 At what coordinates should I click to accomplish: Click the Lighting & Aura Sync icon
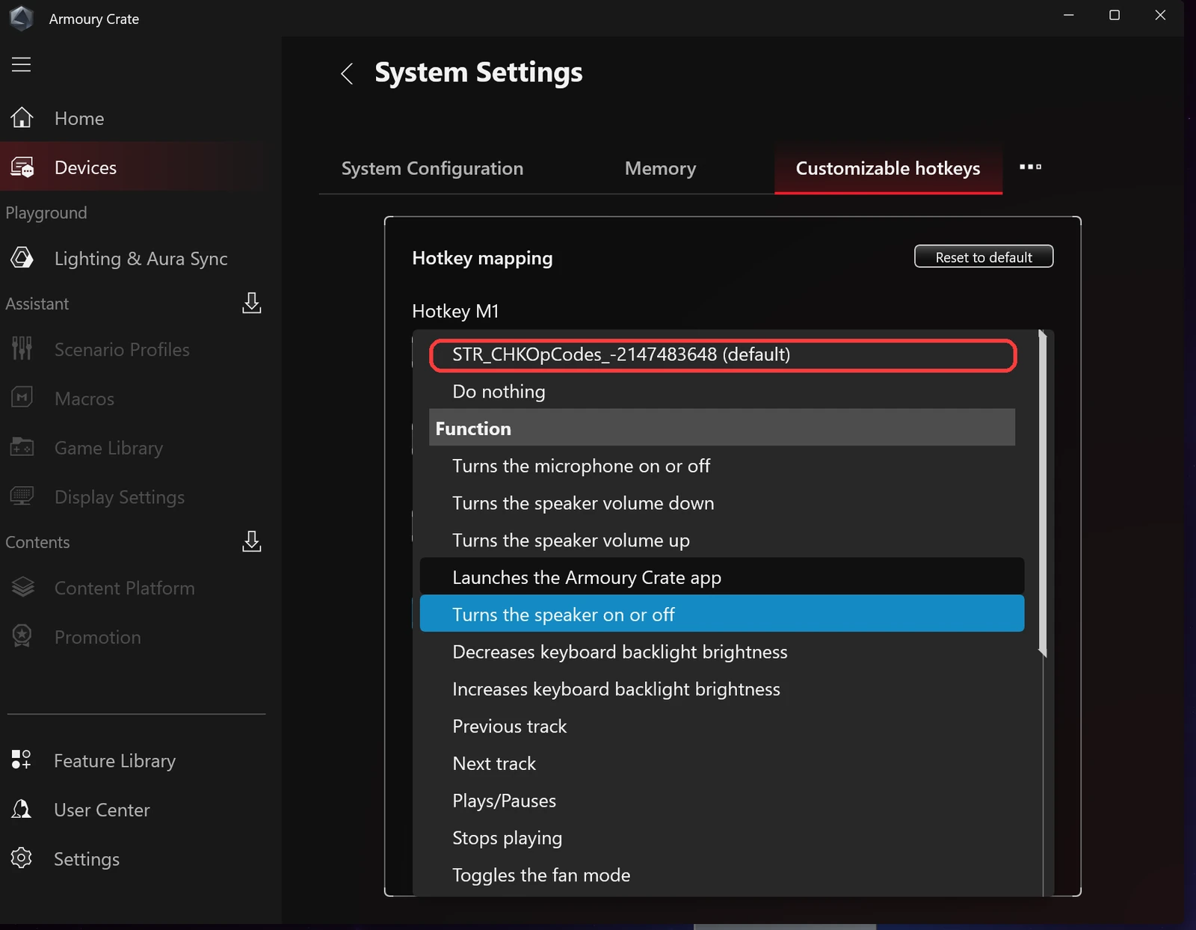22,258
